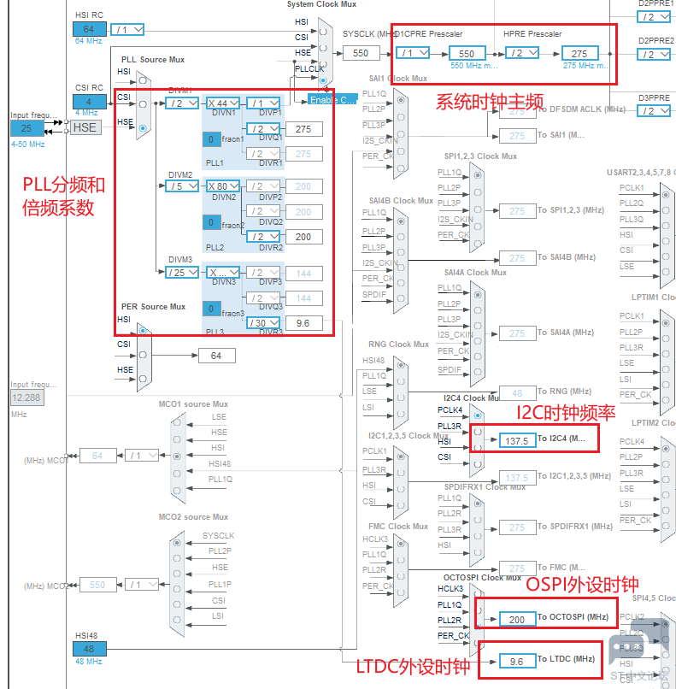Click the DIVR2 output 200 field

click(304, 237)
